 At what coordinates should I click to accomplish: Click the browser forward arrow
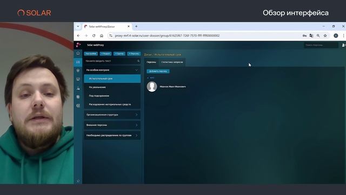(86, 36)
